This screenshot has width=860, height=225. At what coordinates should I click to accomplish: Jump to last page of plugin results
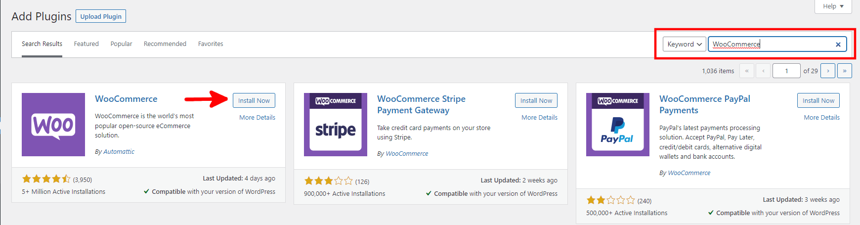(845, 71)
